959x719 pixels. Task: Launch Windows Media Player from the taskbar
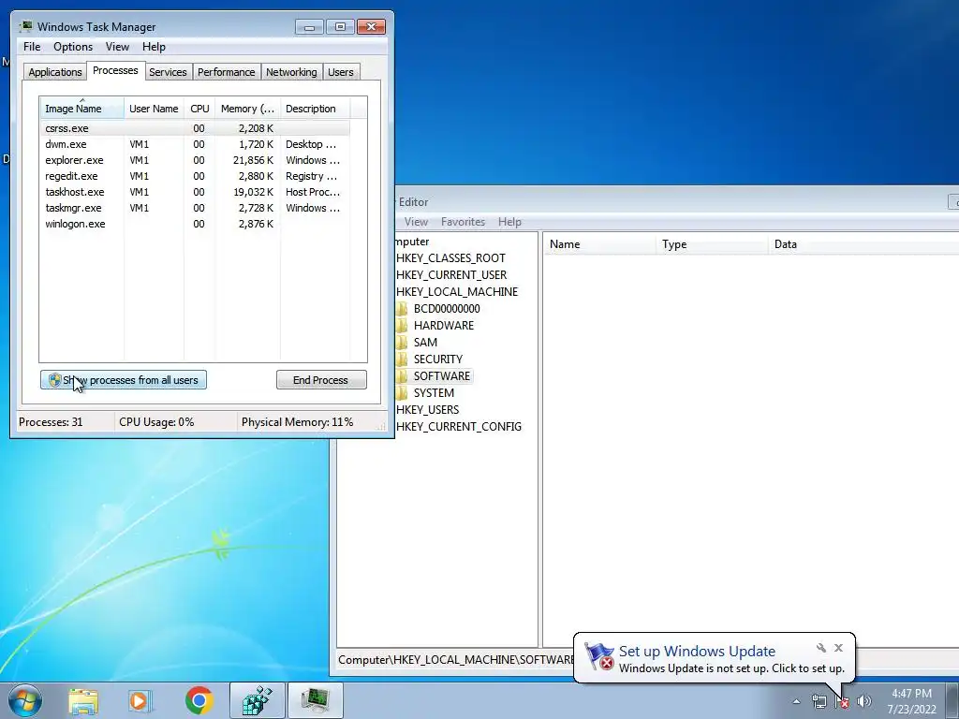tap(140, 700)
